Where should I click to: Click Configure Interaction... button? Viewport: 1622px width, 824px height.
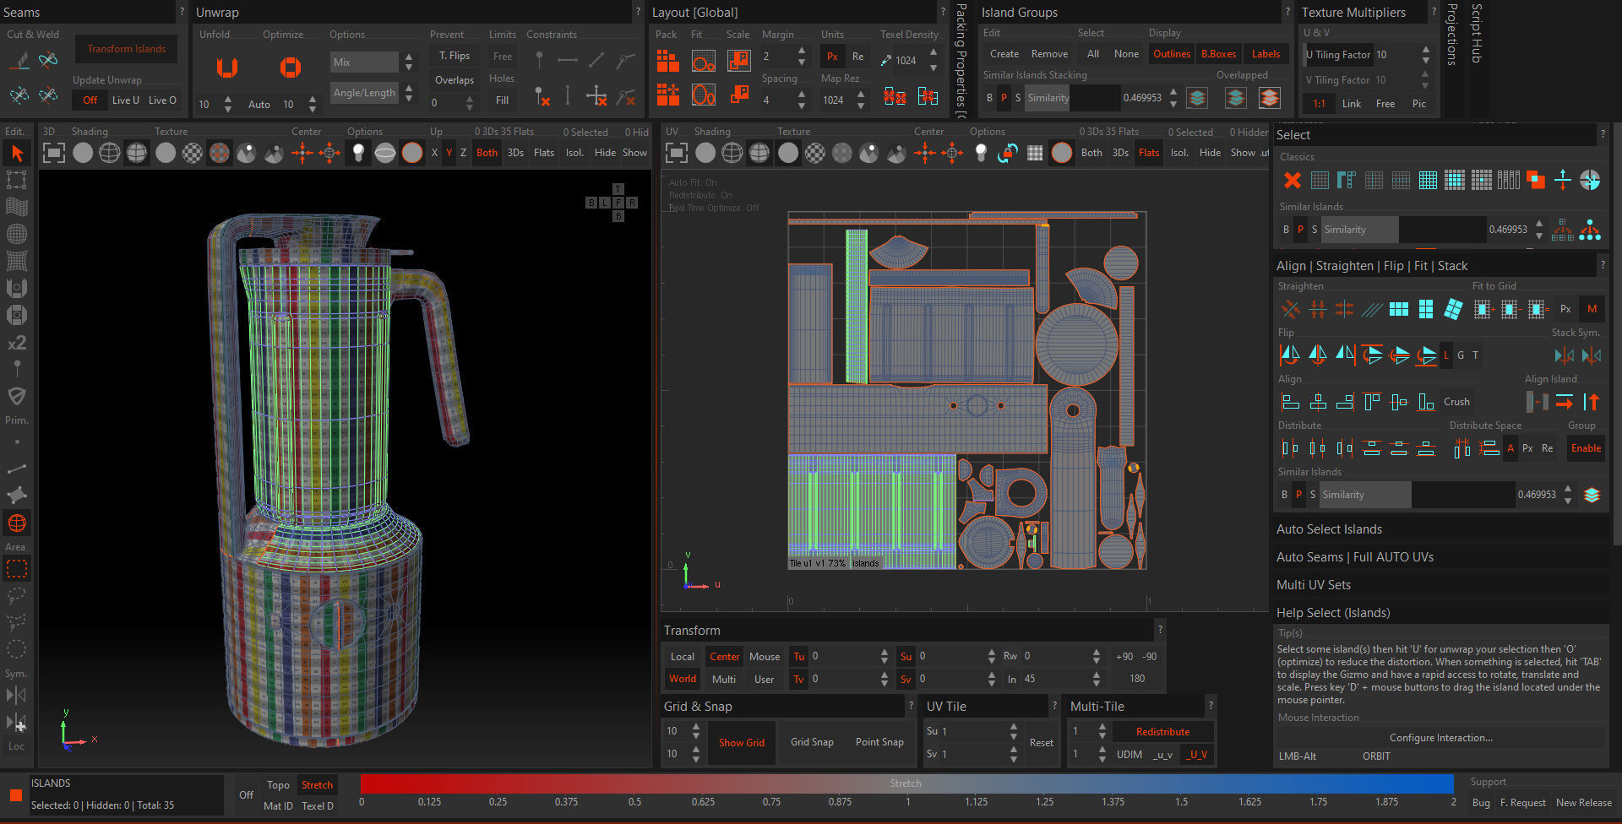point(1440,738)
